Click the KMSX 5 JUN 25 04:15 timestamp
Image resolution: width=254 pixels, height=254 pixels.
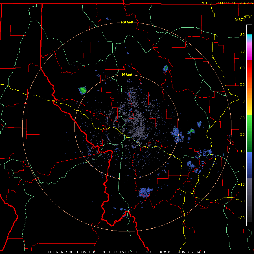184,252
